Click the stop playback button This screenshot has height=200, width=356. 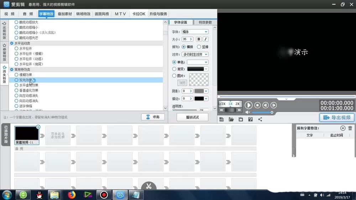[257, 105]
